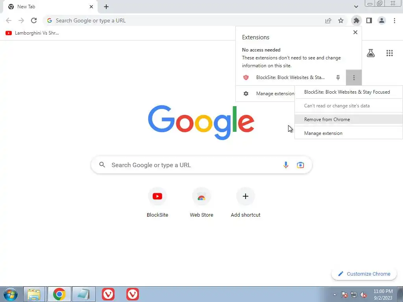Click the Chrome taskbar icon
403x302 pixels.
(x=59, y=294)
